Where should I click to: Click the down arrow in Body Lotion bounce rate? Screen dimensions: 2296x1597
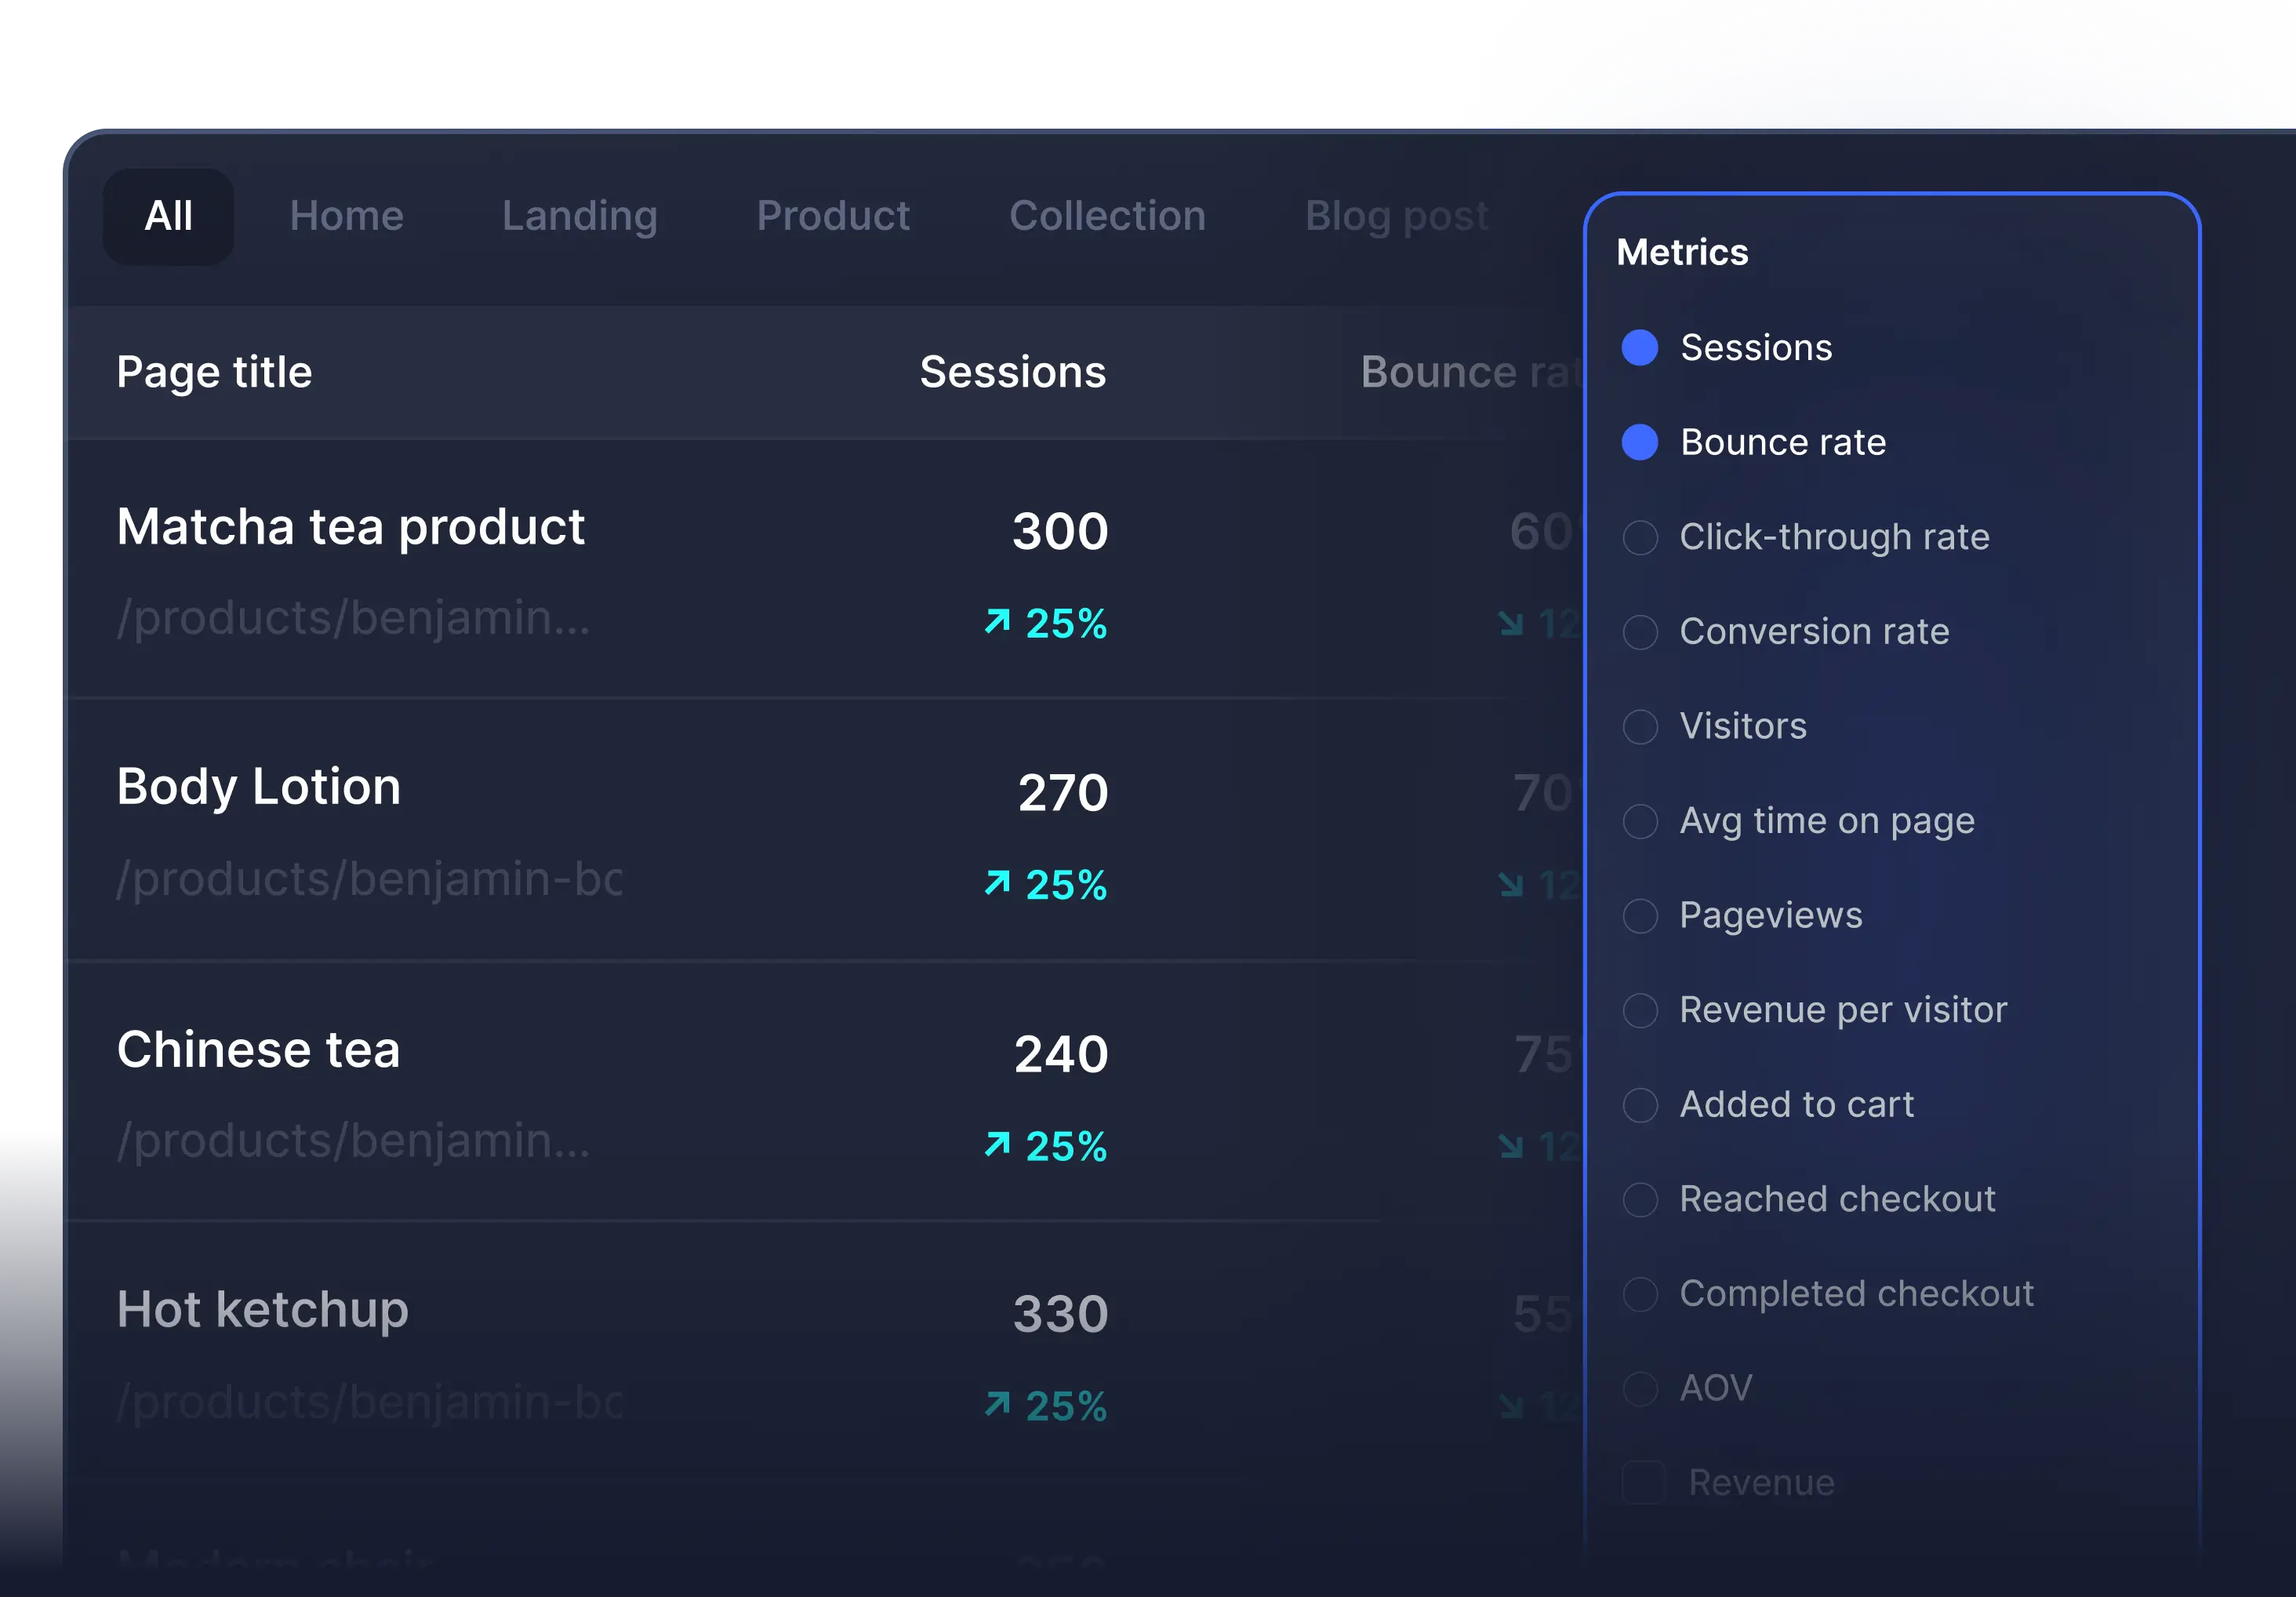(1511, 885)
